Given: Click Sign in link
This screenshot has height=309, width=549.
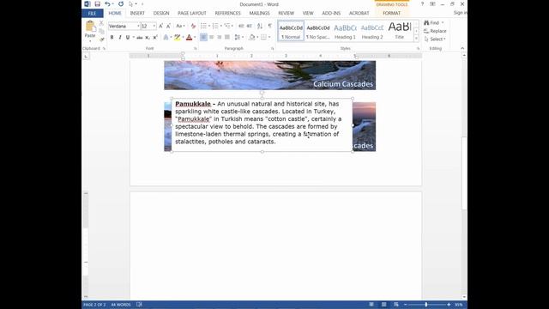Looking at the screenshot, I should tap(460, 13).
